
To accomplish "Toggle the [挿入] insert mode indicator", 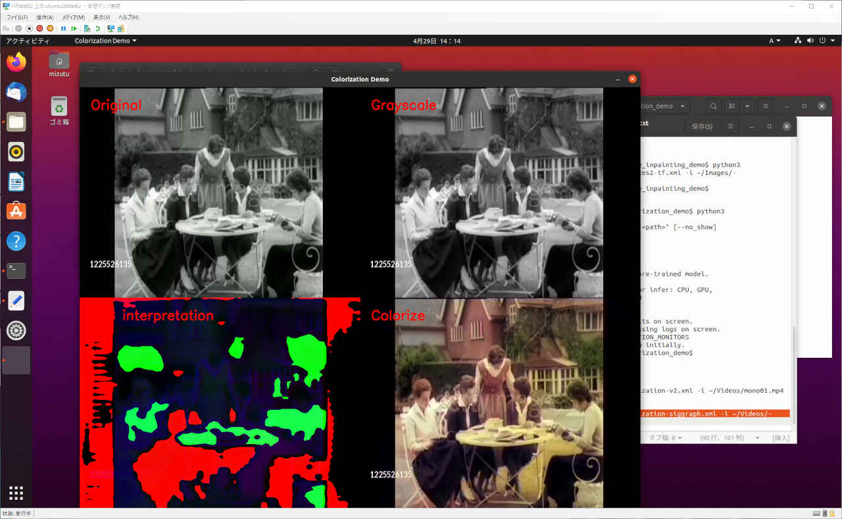I will click(781, 437).
